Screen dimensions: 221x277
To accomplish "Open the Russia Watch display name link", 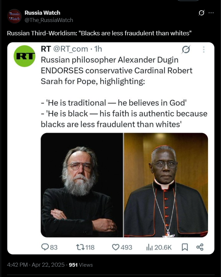I will pyautogui.click(x=42, y=13).
